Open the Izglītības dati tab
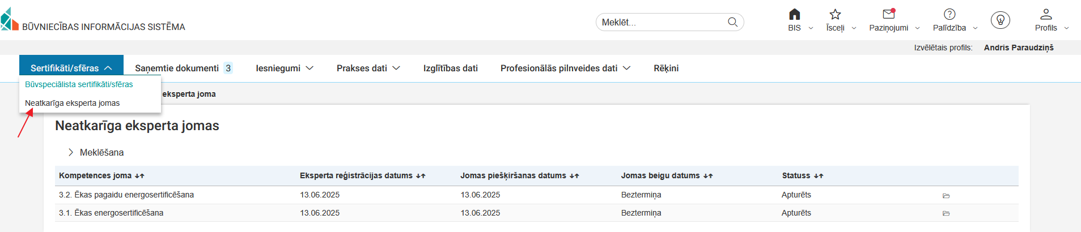This screenshot has width=1081, height=232. click(451, 68)
